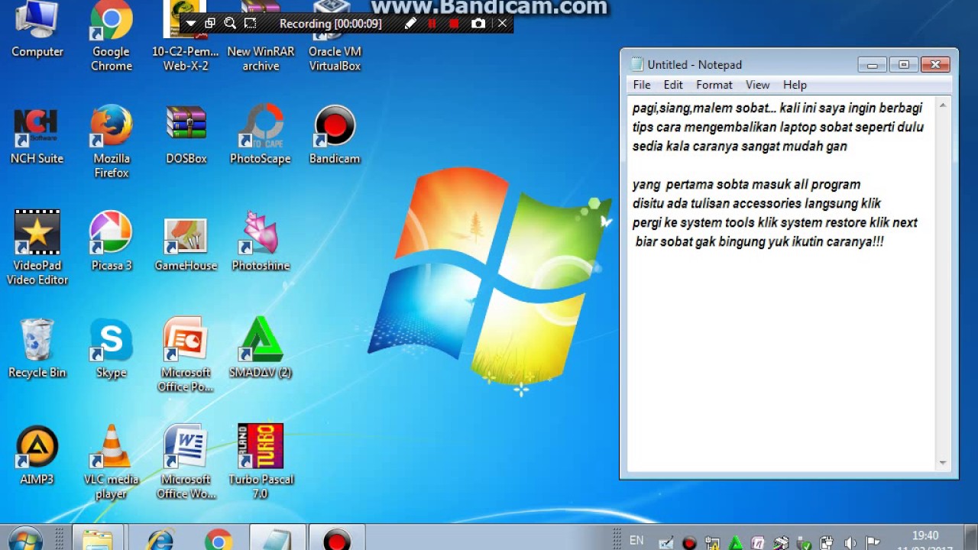Click the Bandicam rectangle area selection icon

250,24
